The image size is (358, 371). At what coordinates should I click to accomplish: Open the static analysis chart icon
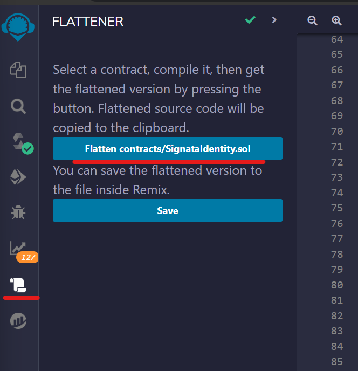pyautogui.click(x=18, y=248)
